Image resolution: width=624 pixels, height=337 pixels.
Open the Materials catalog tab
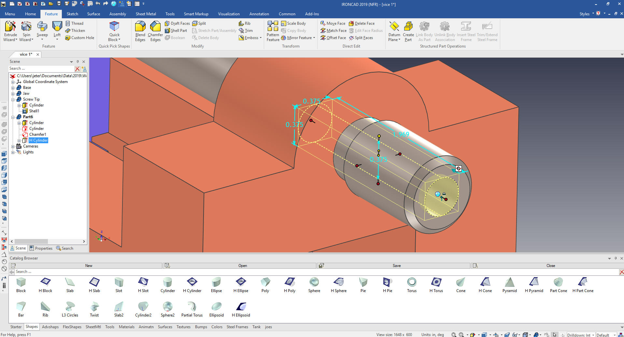point(126,327)
